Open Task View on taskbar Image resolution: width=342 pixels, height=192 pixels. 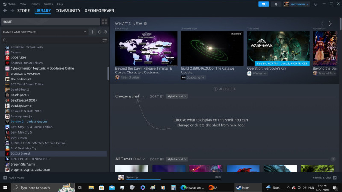pos(80,187)
